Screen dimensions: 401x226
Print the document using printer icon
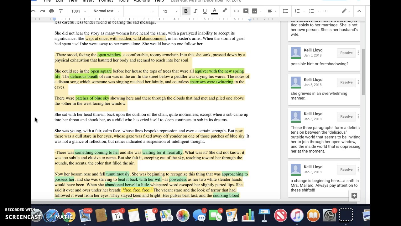click(x=52, y=11)
